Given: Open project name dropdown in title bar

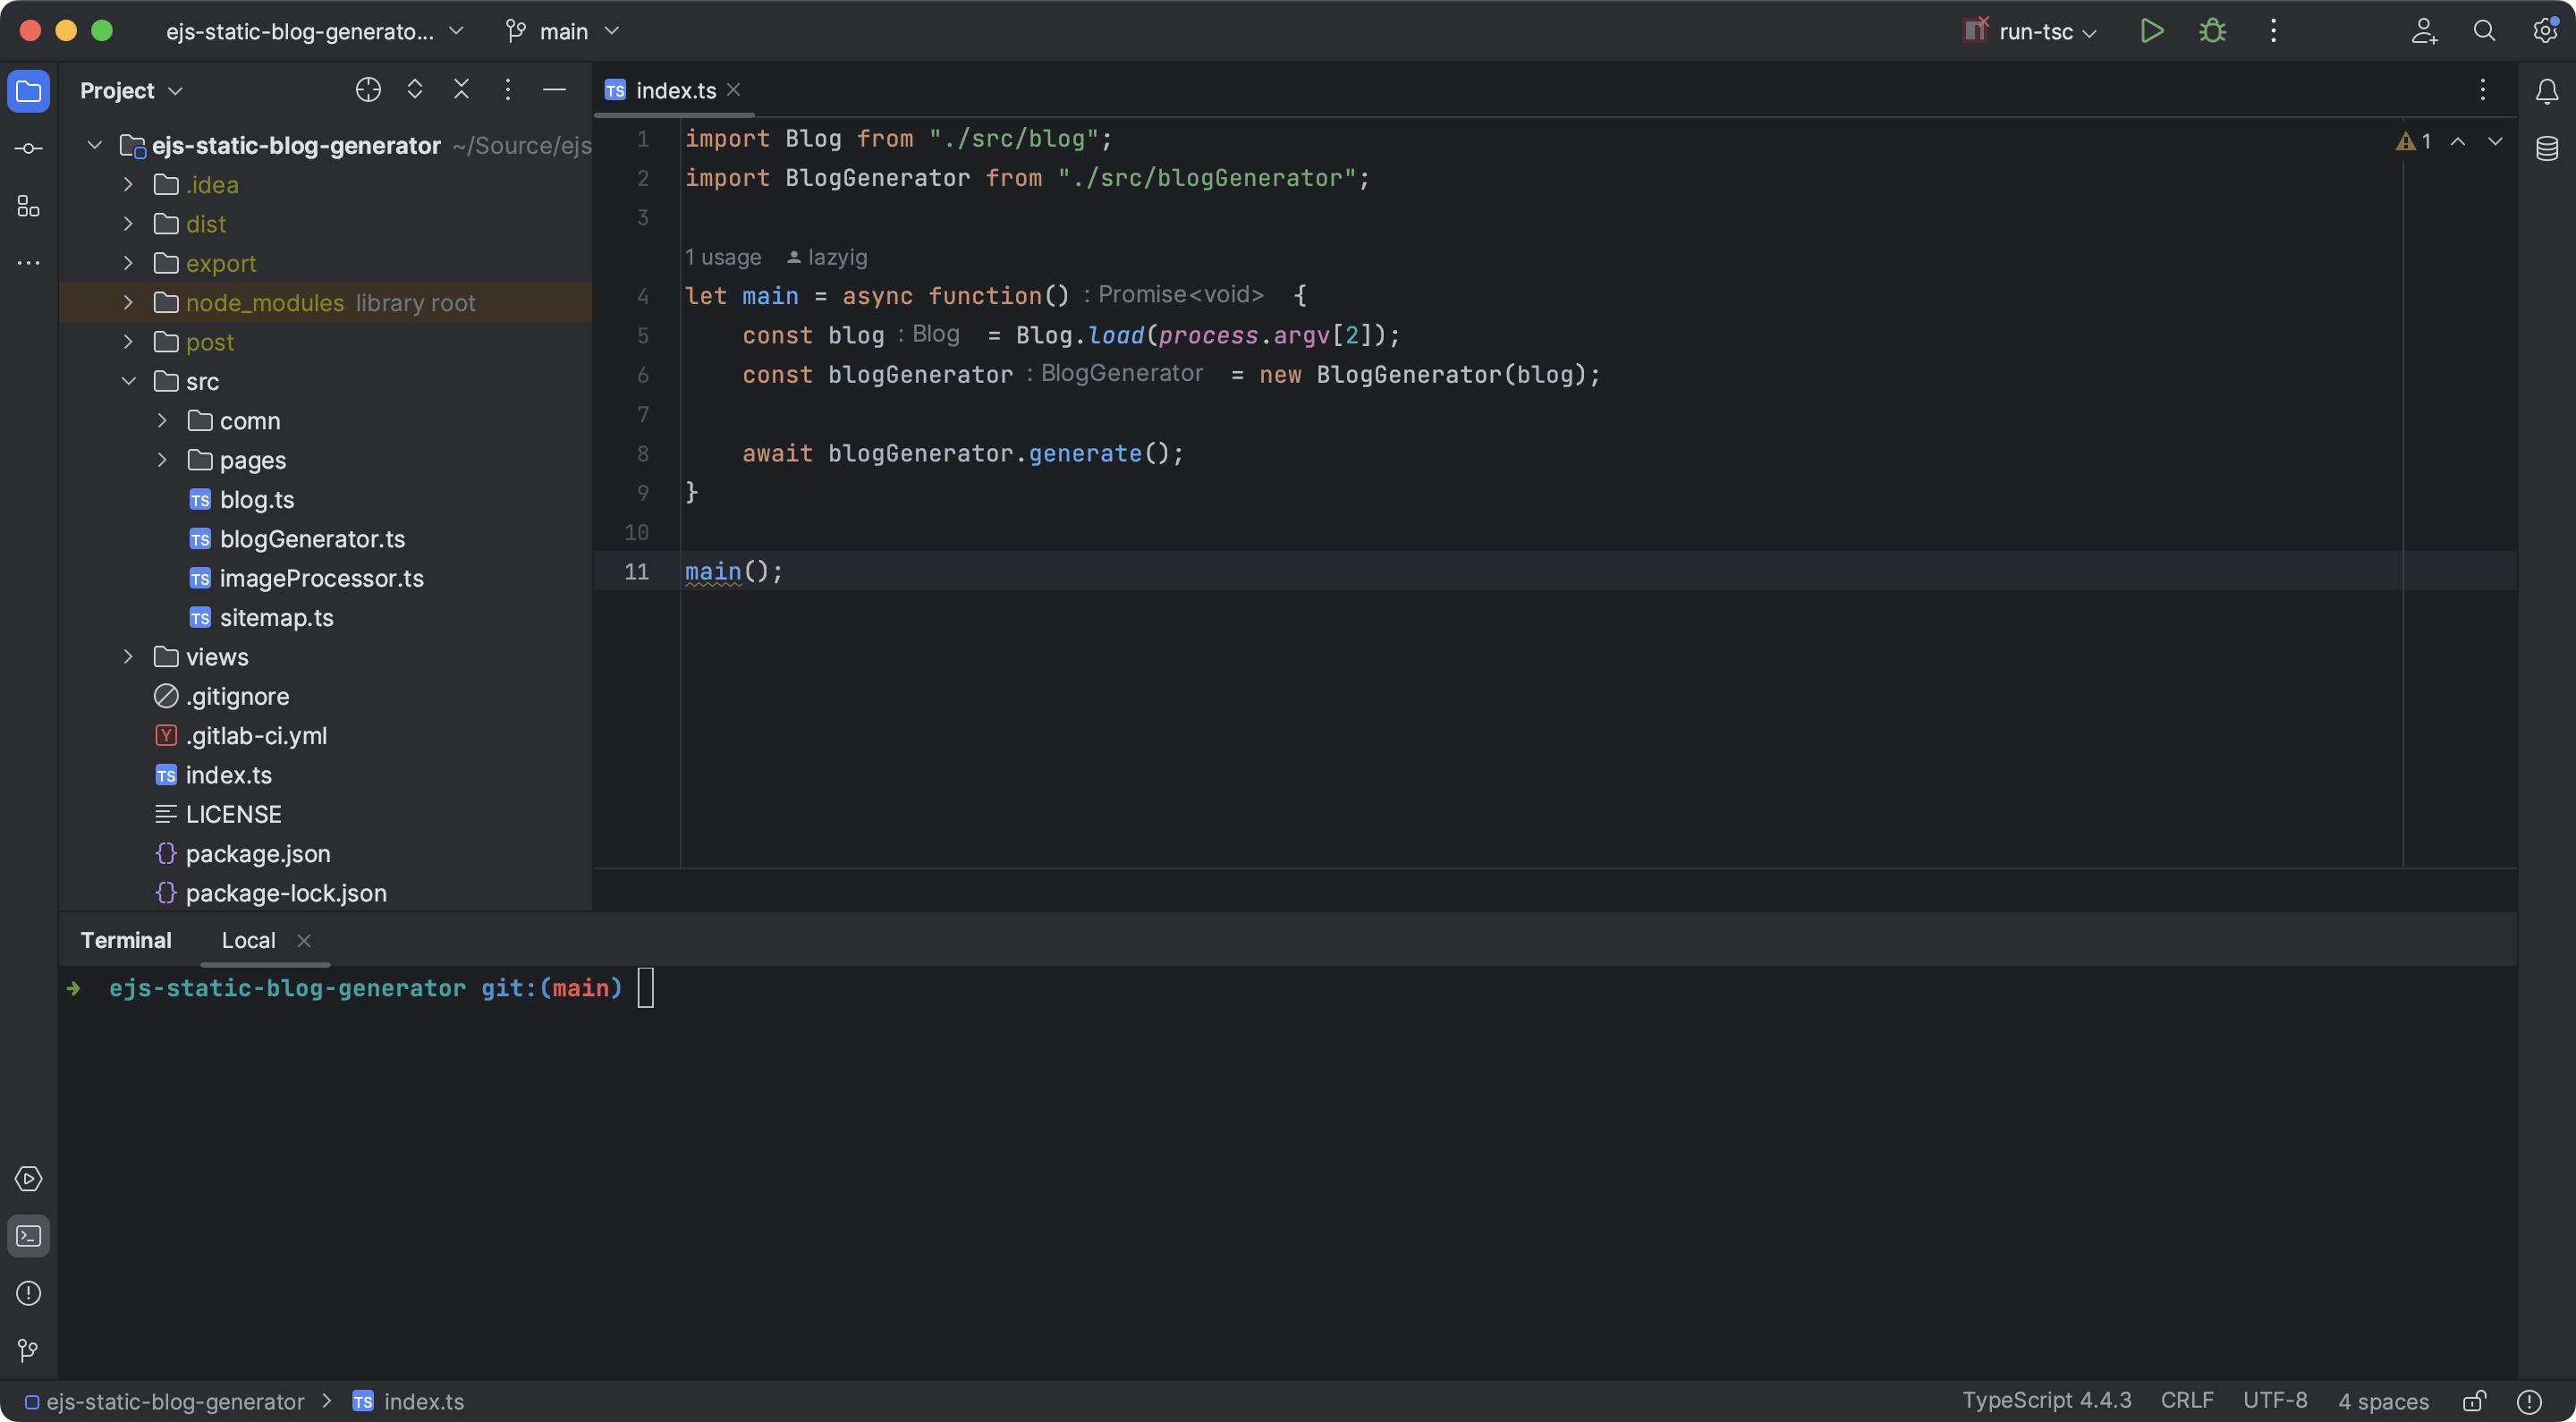Looking at the screenshot, I should 315,31.
